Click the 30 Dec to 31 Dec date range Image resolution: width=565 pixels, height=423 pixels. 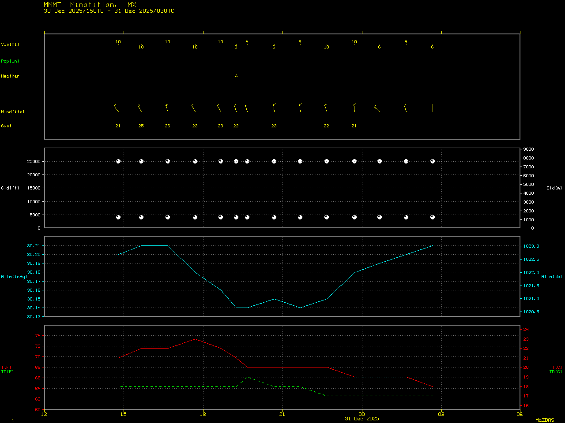109,11
